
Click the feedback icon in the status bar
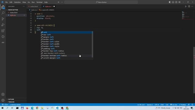tap(189, 105)
